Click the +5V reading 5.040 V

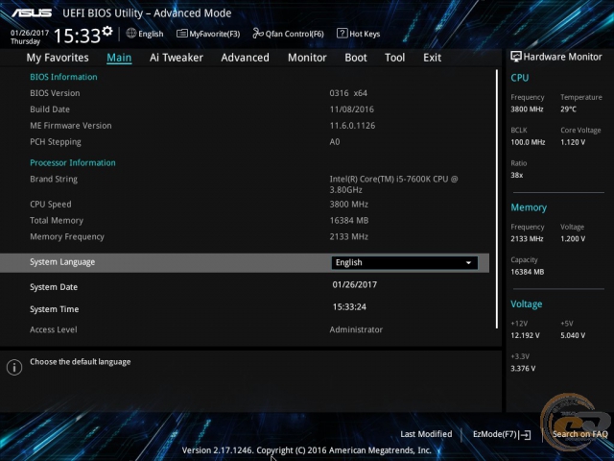[x=573, y=335]
